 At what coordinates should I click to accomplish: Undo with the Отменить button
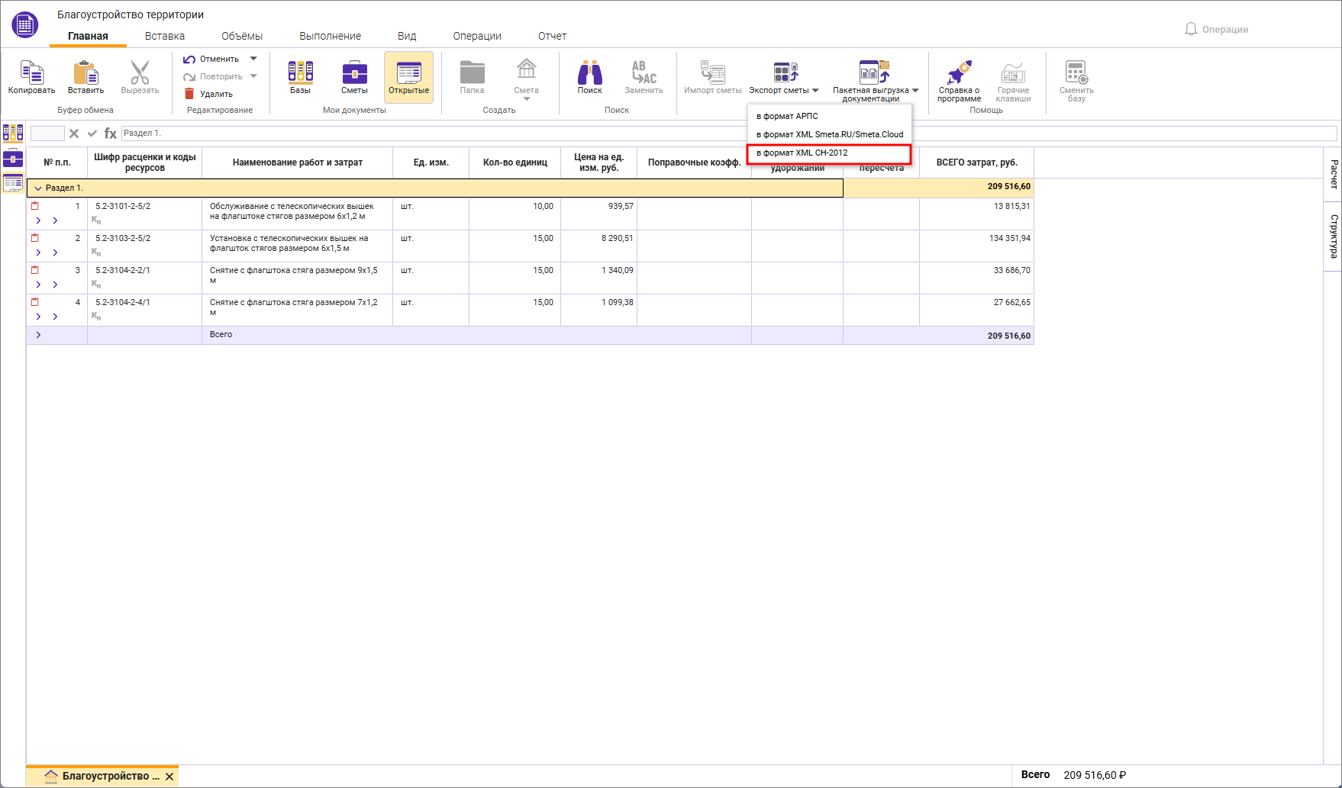click(x=211, y=59)
